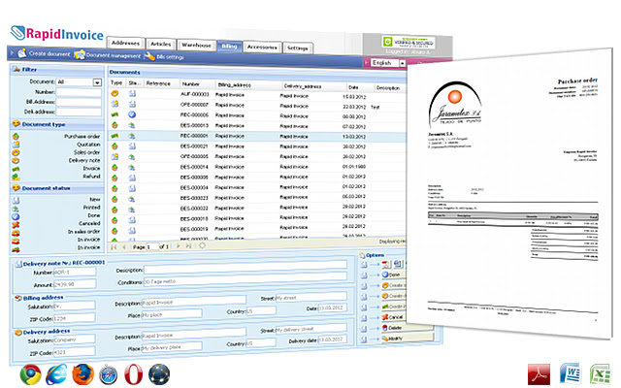Viewport: 621px width, 388px height.
Task: Select document OFE-000007
Action: pyautogui.click(x=257, y=105)
